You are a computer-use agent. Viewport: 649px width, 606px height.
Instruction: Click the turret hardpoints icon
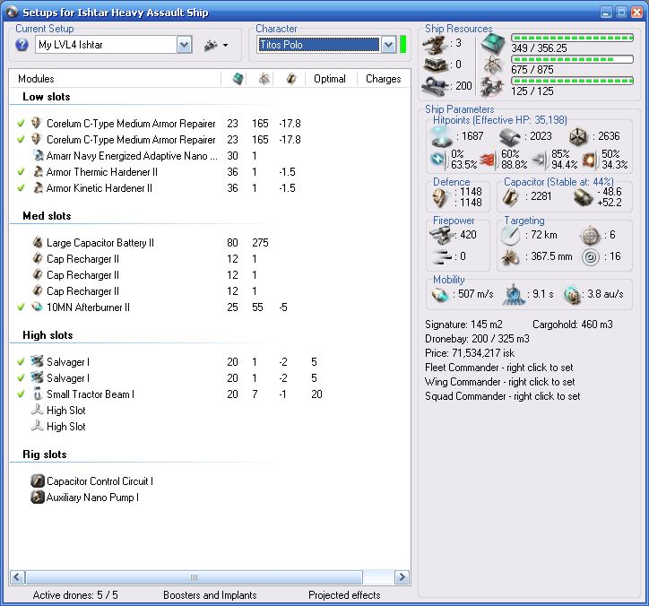point(434,44)
